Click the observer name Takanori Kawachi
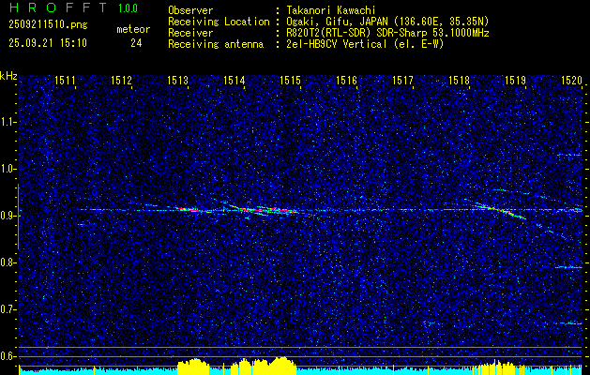The image size is (590, 375). tap(330, 10)
